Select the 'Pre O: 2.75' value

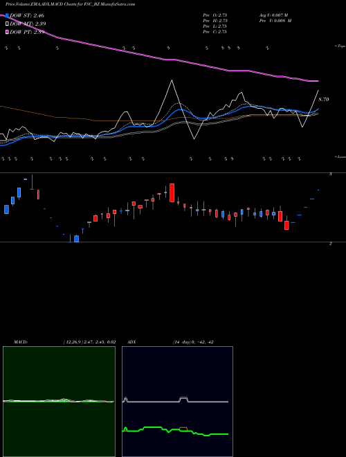pos(215,15)
